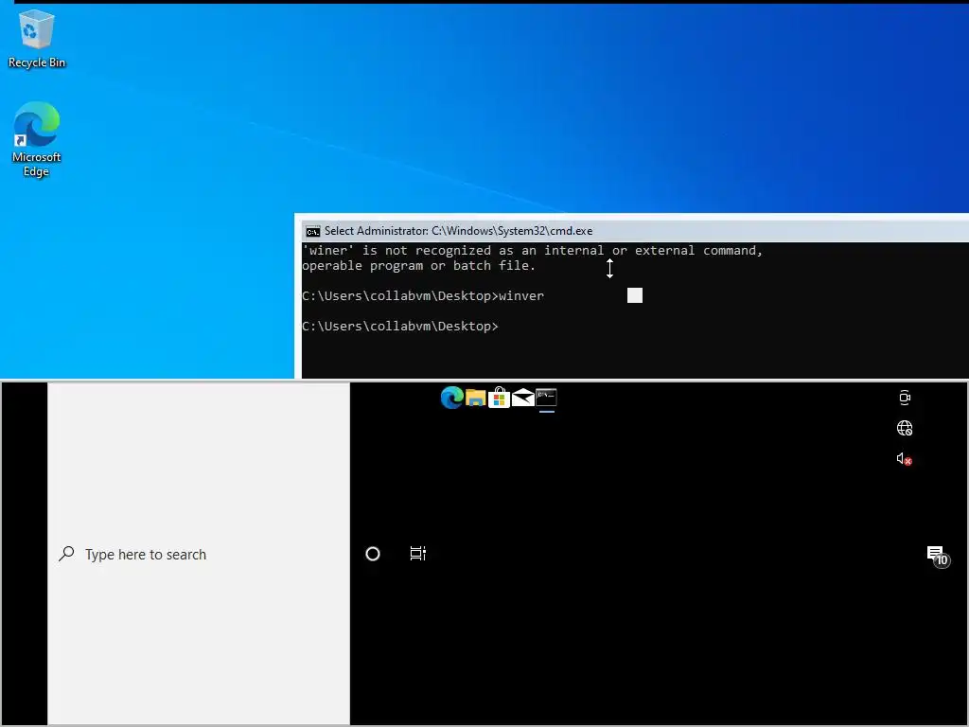
Task: Open Action Center with 10 notifications
Action: tap(938, 556)
